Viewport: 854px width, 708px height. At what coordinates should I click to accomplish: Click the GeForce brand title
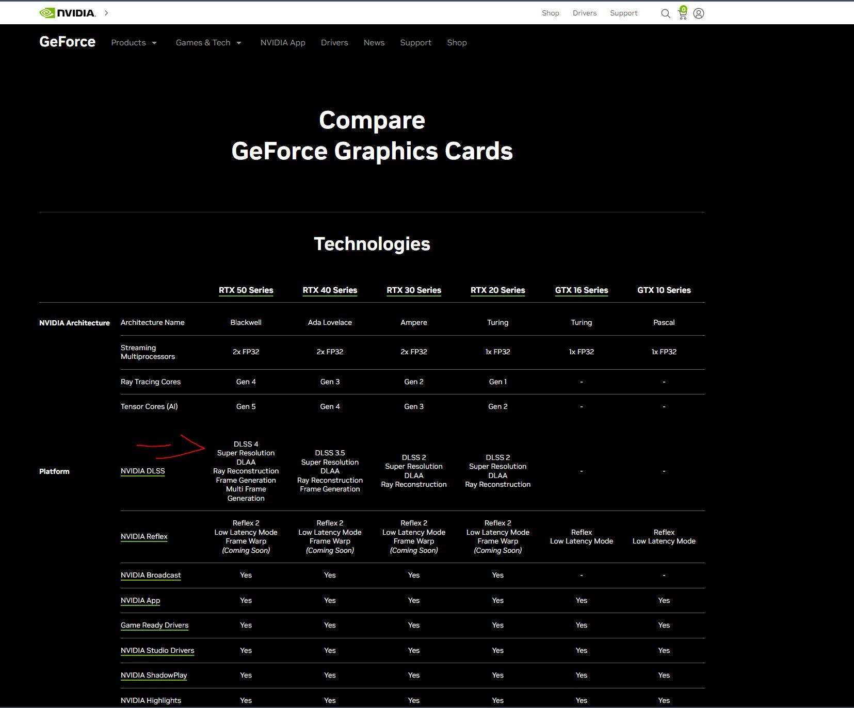point(67,42)
